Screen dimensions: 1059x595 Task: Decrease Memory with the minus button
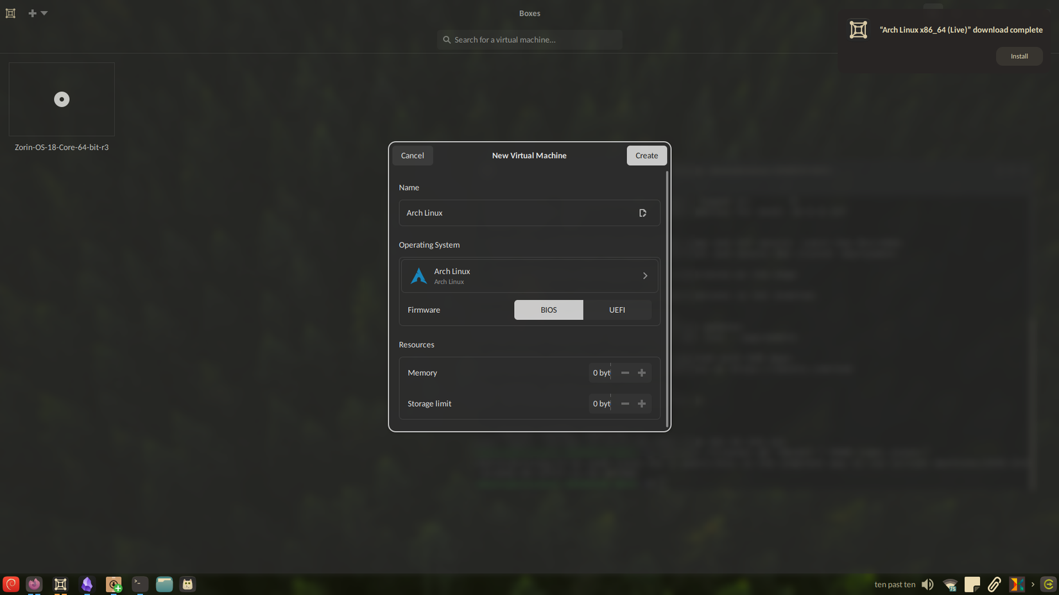624,373
